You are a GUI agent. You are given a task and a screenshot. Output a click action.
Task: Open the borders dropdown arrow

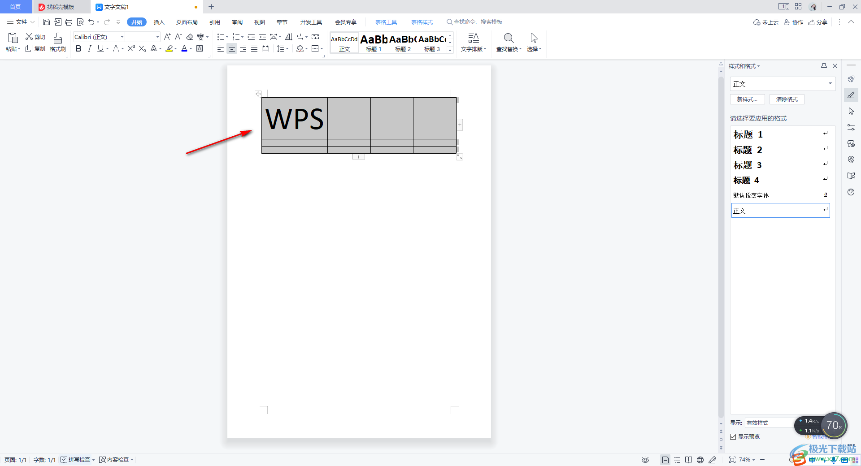pyautogui.click(x=322, y=48)
